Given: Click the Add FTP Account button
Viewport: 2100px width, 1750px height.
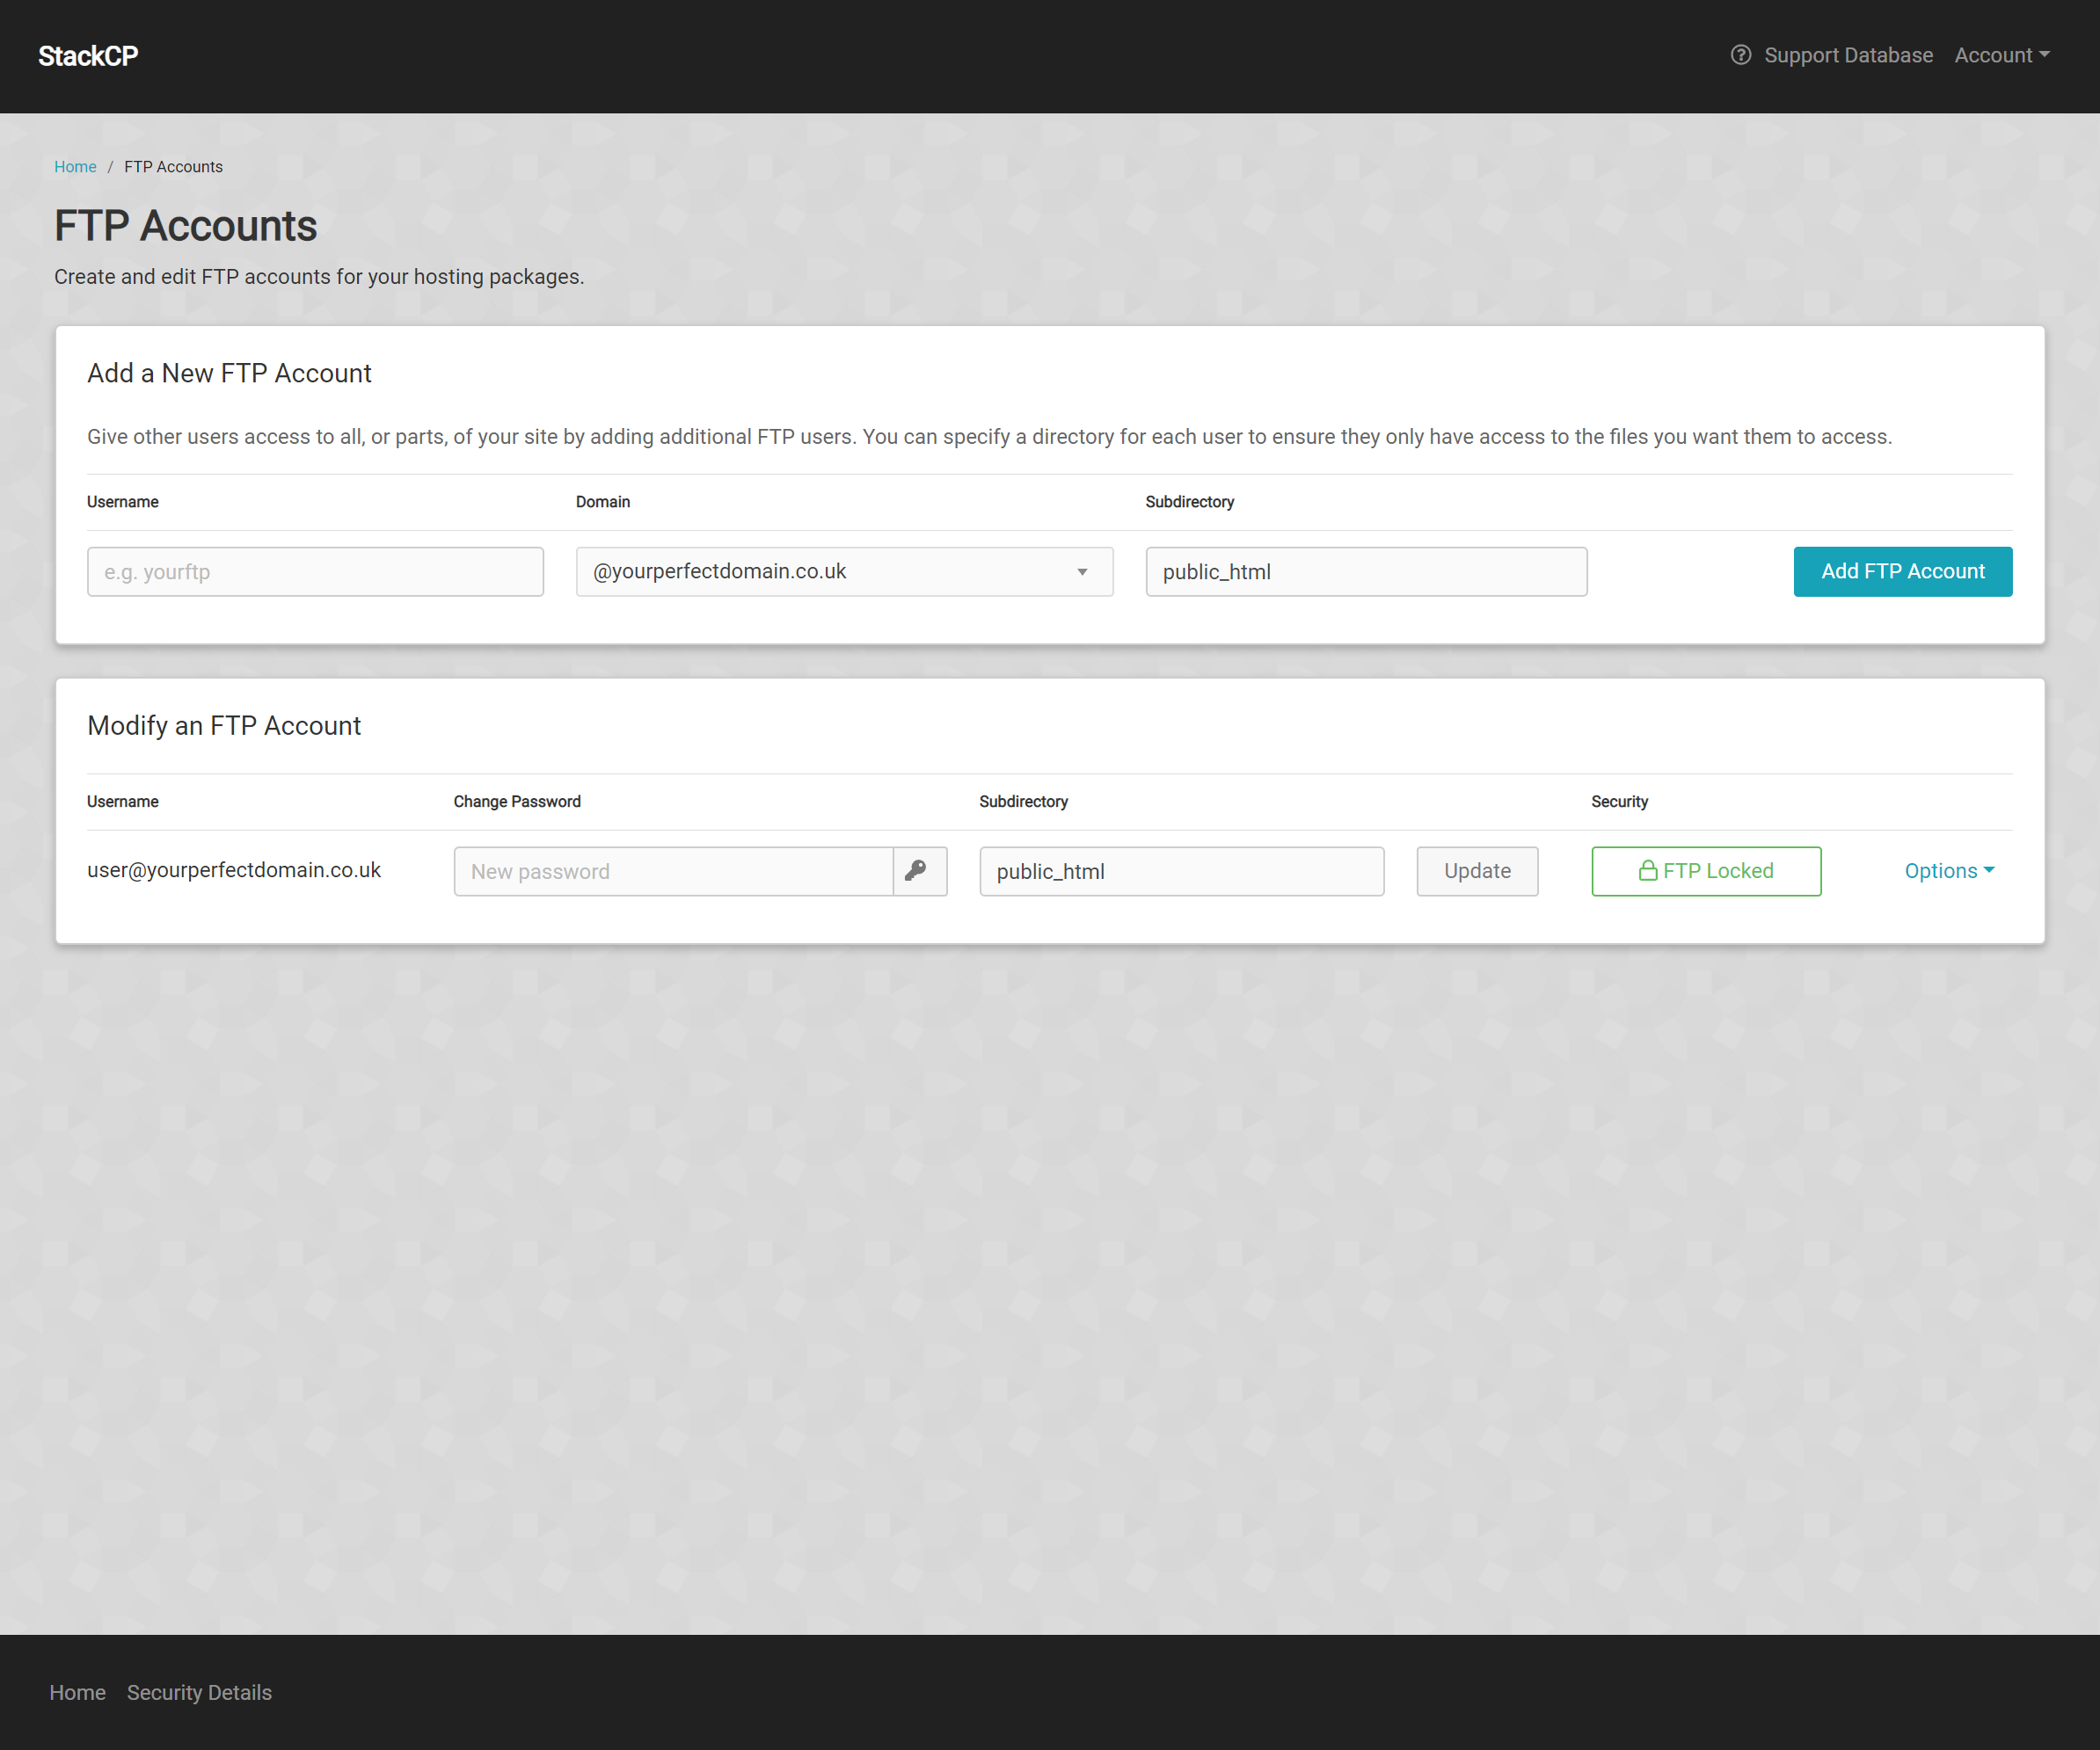Looking at the screenshot, I should coord(1901,571).
